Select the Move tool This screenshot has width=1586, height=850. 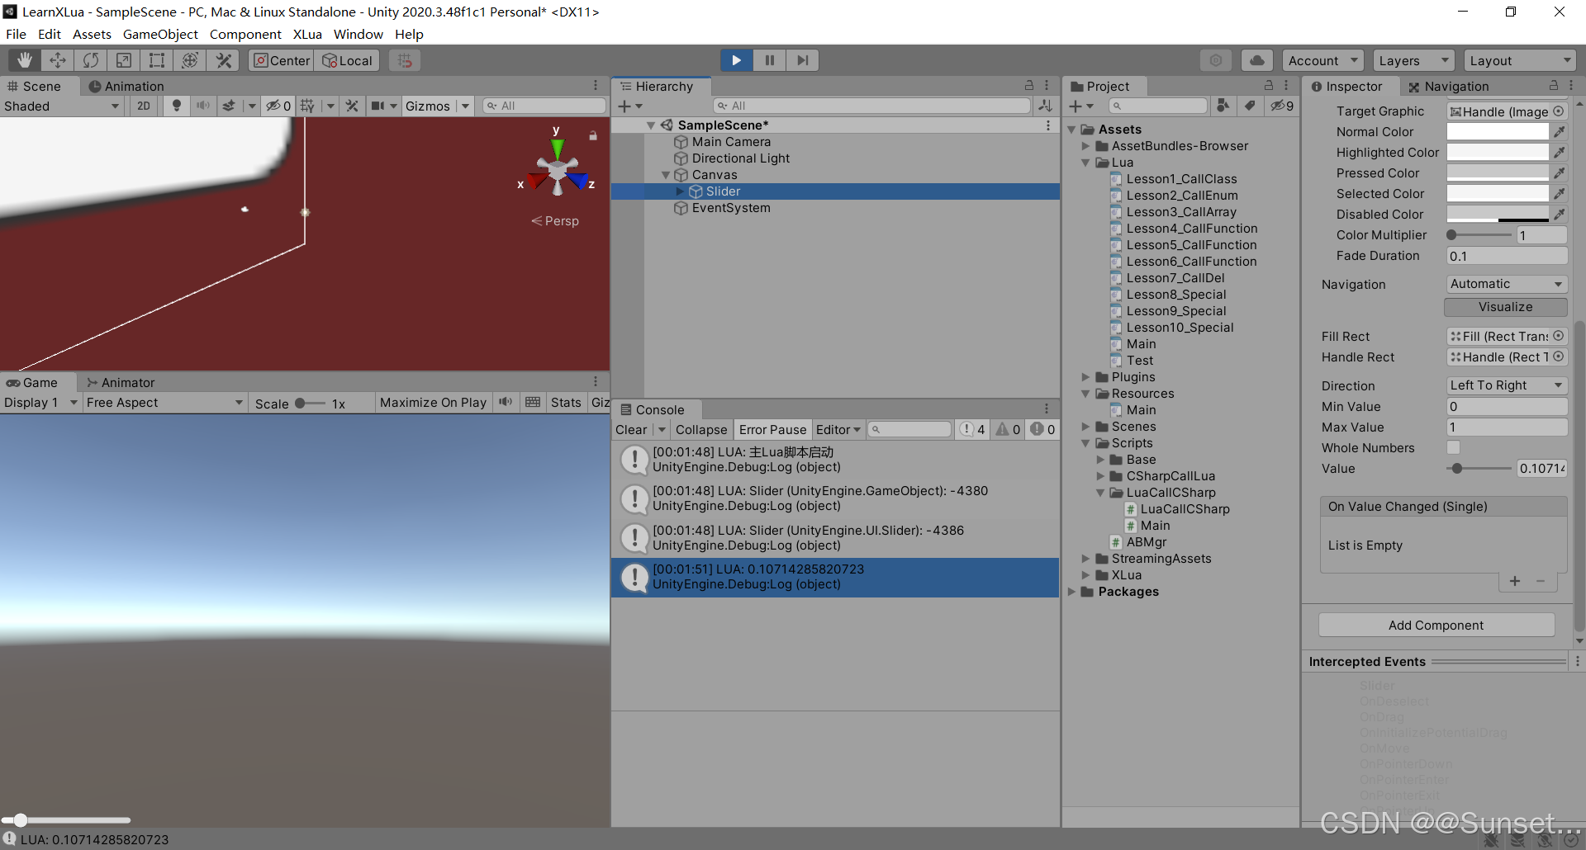click(x=58, y=60)
